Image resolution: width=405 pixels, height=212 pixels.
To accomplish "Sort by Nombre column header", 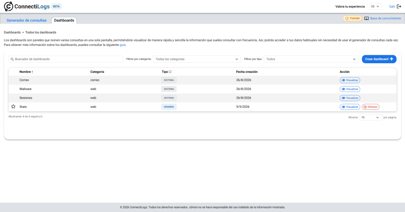I will (25, 72).
